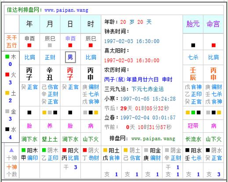Click 正财 in the 月 column
The height and width of the screenshot is (182, 228).
(50, 57)
